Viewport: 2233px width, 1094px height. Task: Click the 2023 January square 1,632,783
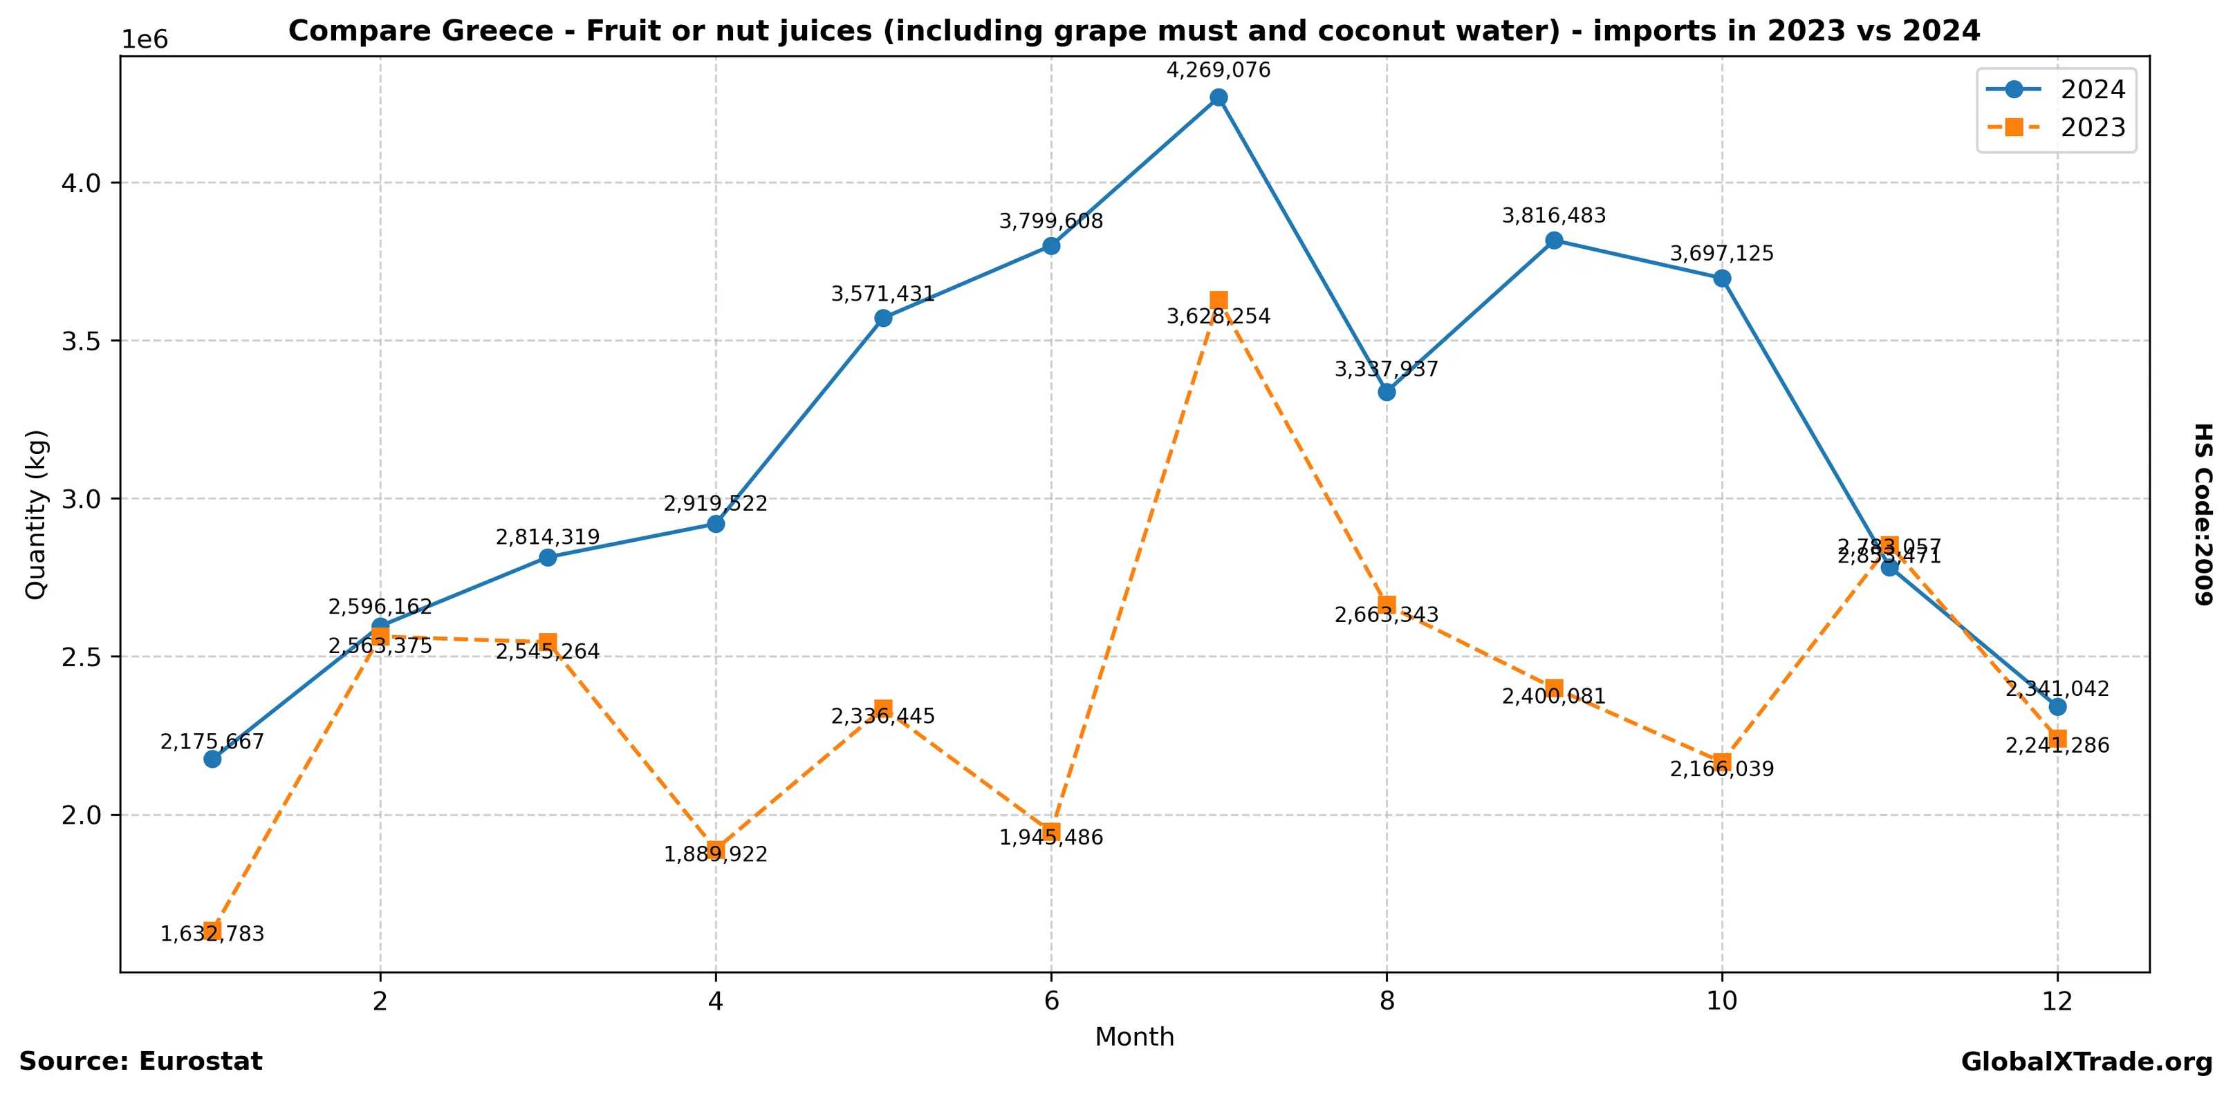(x=212, y=930)
